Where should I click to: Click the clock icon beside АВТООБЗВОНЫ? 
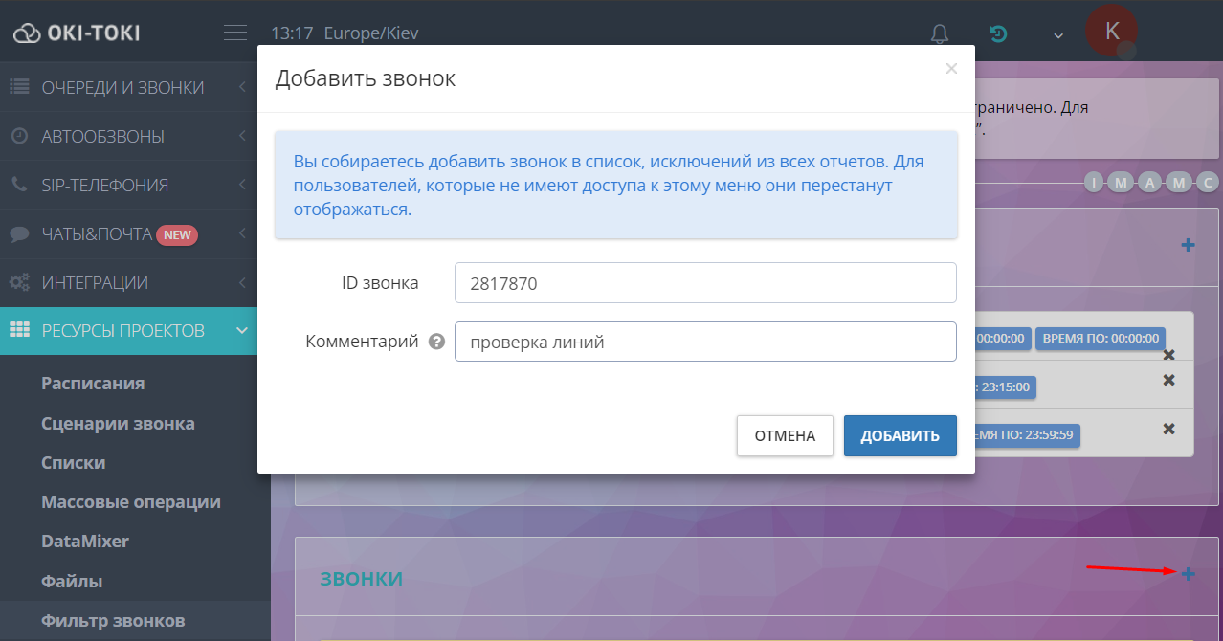(19, 136)
